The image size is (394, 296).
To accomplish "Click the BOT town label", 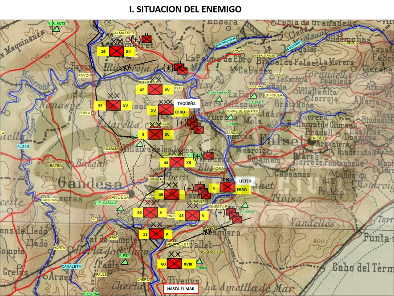I will [x=94, y=219].
